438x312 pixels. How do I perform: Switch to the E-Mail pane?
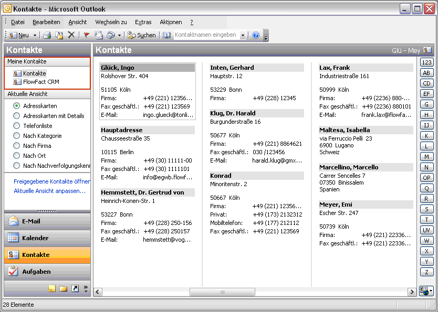(47, 221)
